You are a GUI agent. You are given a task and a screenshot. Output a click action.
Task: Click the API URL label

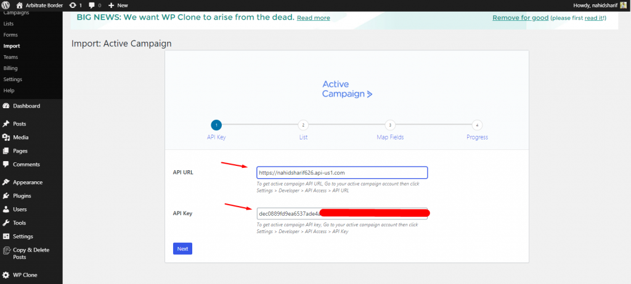pyautogui.click(x=183, y=172)
